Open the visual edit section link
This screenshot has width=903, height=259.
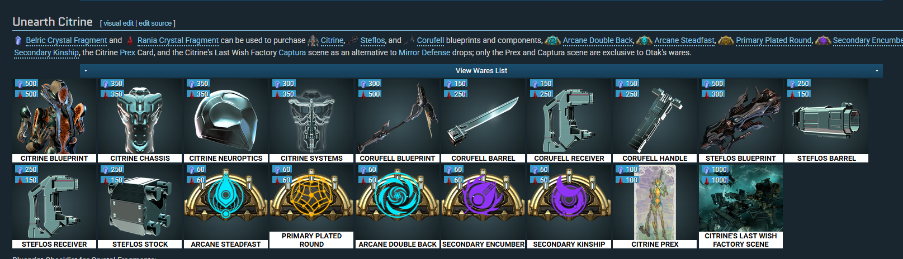(x=119, y=23)
